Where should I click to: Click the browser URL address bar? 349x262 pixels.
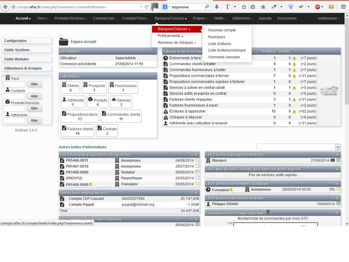(x=76, y=7)
